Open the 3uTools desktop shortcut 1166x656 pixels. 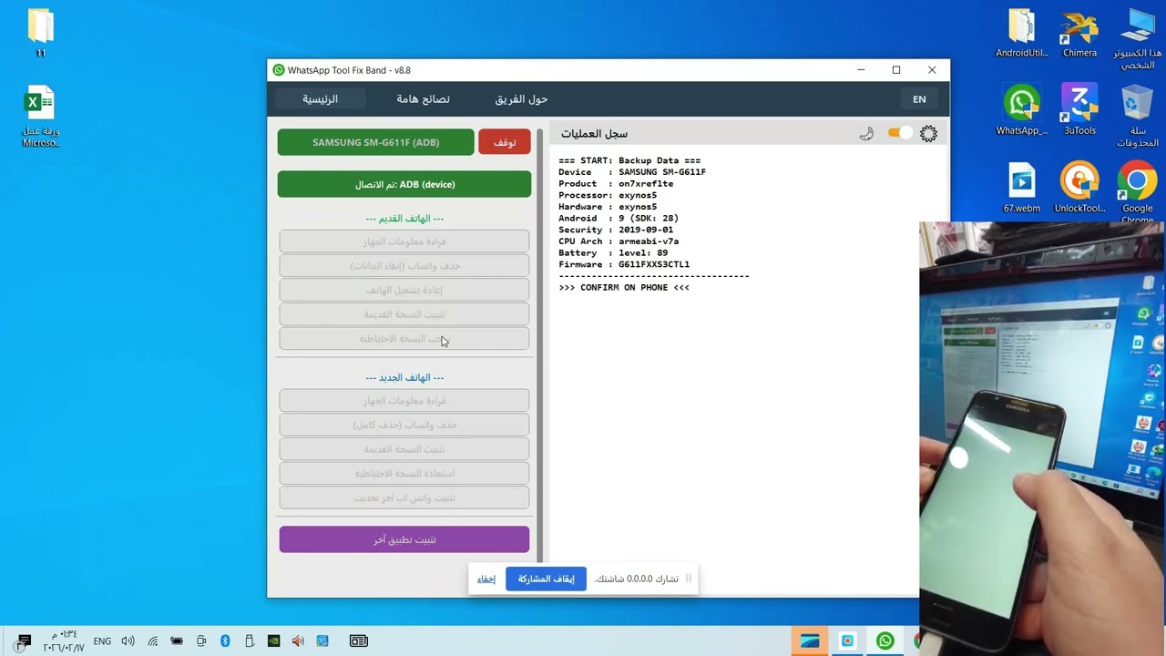click(x=1079, y=110)
